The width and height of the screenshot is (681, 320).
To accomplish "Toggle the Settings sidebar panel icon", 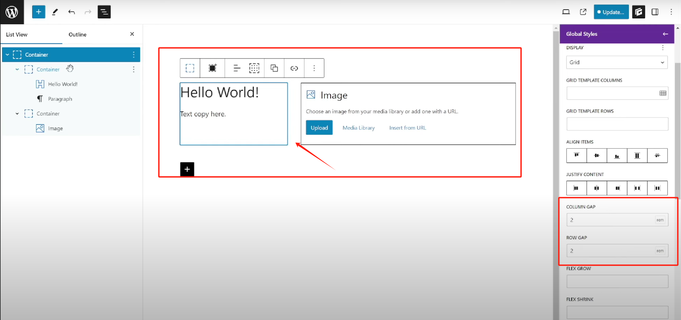I will pyautogui.click(x=655, y=12).
